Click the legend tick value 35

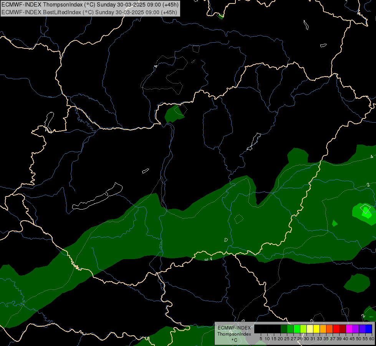click(326, 339)
